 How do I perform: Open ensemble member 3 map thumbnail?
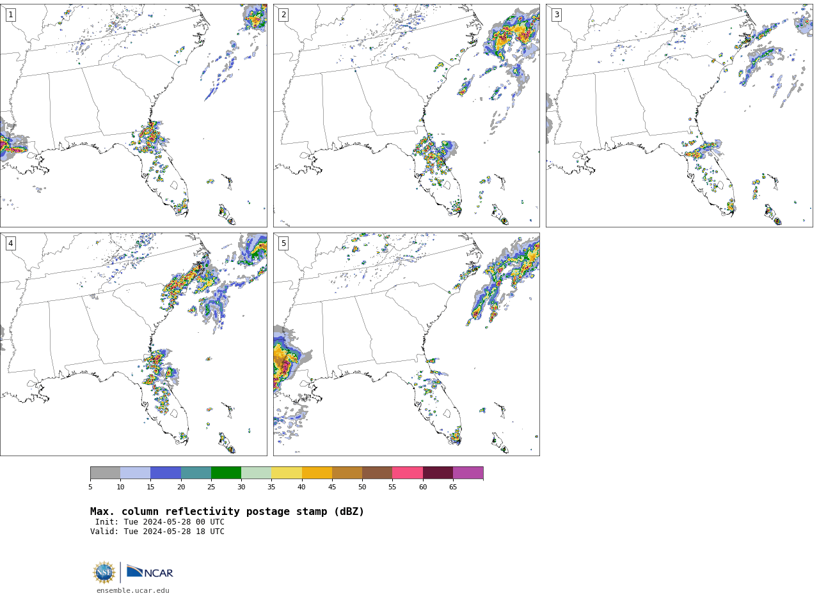point(679,116)
